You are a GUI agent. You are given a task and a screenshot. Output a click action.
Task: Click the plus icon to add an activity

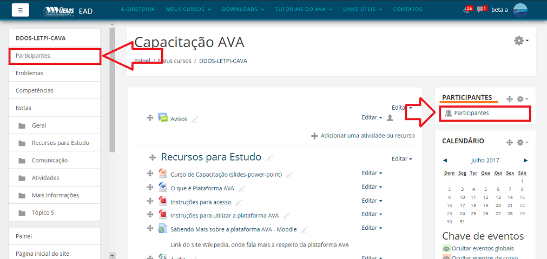tap(314, 136)
